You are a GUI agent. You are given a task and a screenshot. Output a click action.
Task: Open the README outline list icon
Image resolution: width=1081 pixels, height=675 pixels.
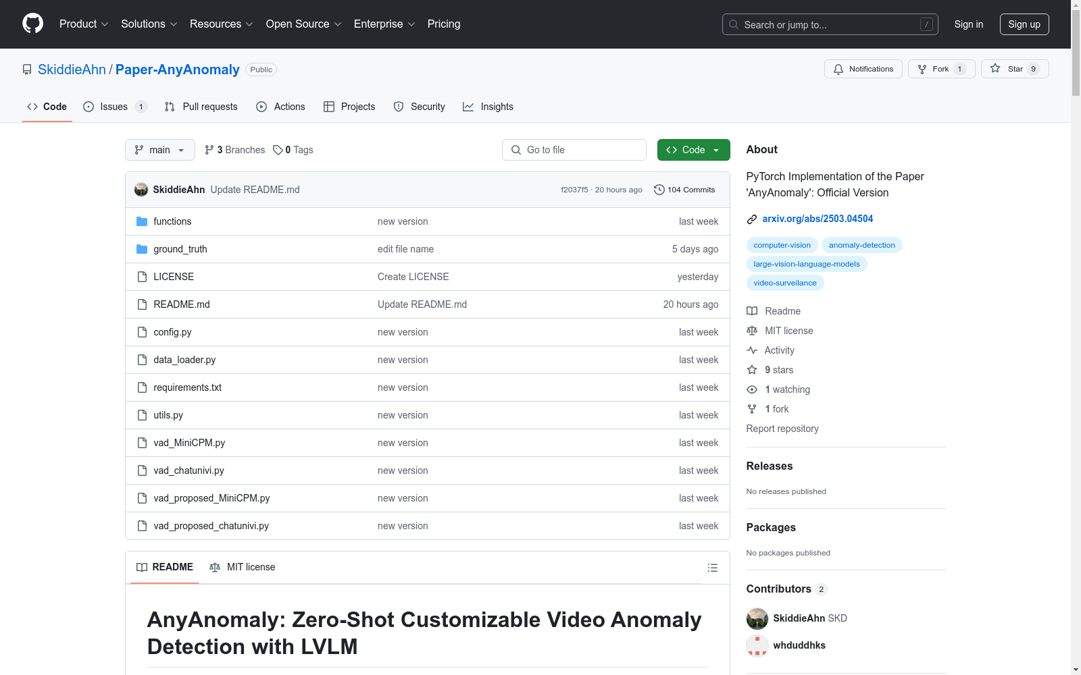[x=712, y=568]
